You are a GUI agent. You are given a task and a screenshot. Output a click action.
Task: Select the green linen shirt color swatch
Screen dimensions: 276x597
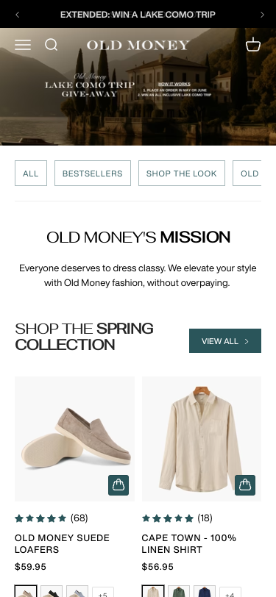click(179, 591)
